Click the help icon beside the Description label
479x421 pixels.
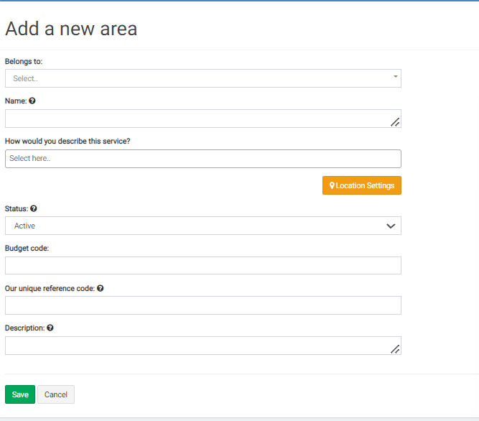50,328
